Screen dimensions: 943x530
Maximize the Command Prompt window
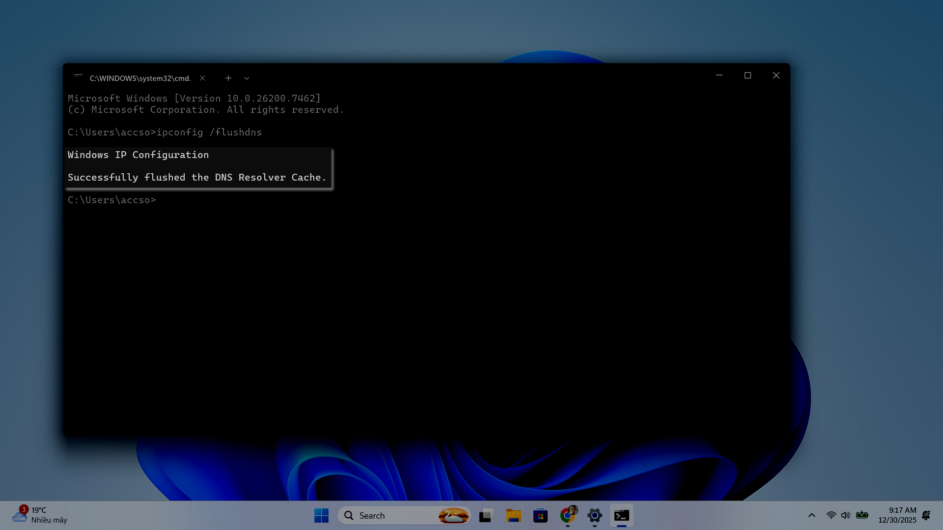click(x=748, y=76)
